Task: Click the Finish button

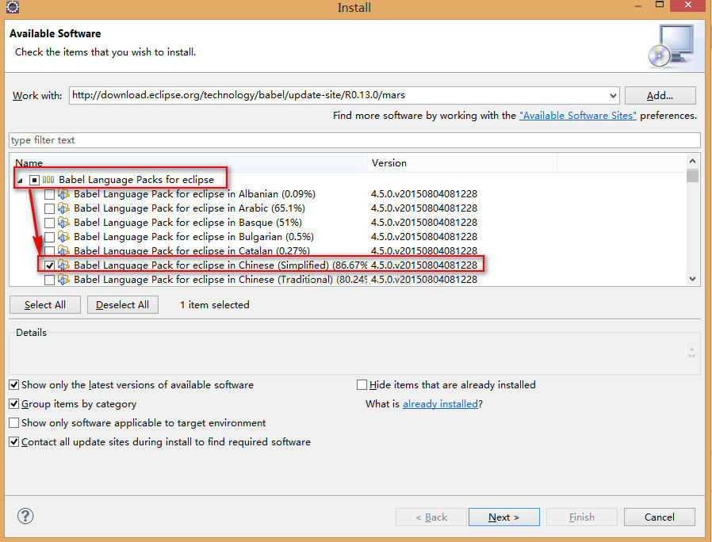Action: [x=582, y=517]
